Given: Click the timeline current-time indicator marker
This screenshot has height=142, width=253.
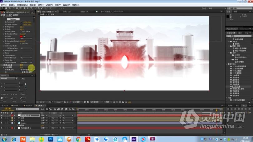Looking at the screenshot, I should pos(216,110).
